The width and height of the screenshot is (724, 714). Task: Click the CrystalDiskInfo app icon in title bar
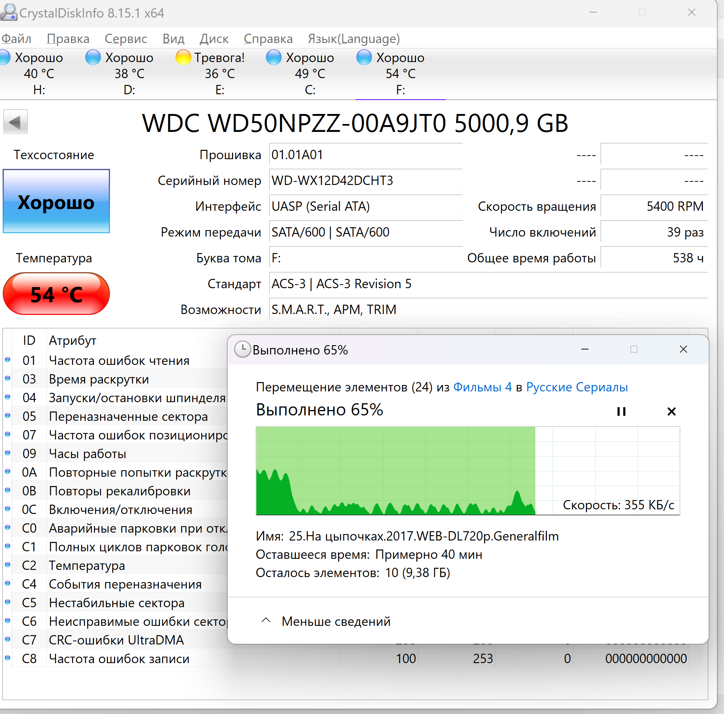click(8, 12)
